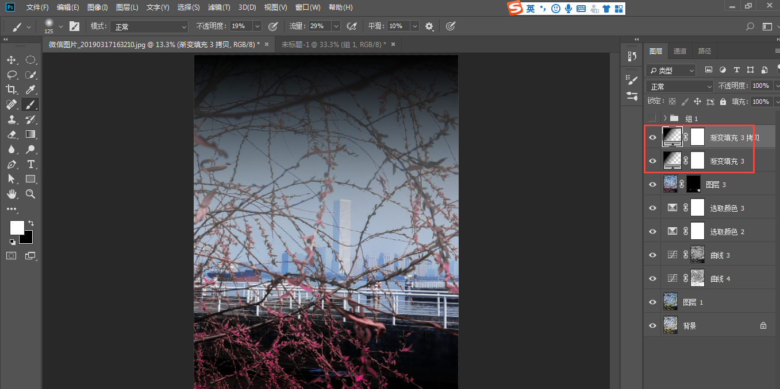Click the white foreground color swatch
This screenshot has width=780, height=389.
[17, 228]
